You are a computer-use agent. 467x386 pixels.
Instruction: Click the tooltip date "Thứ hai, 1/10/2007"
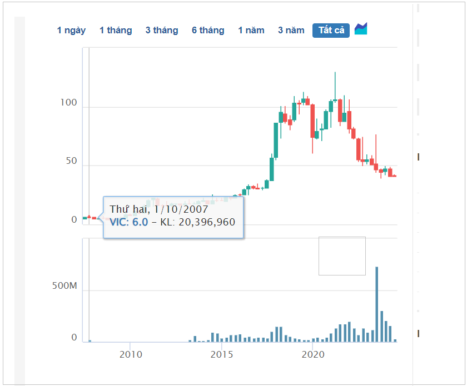(159, 209)
